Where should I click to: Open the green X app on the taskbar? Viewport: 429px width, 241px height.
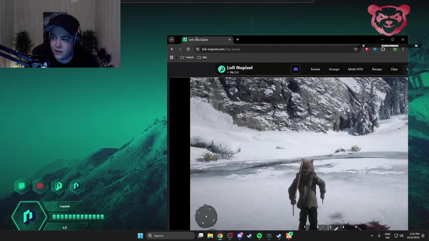[269, 236]
